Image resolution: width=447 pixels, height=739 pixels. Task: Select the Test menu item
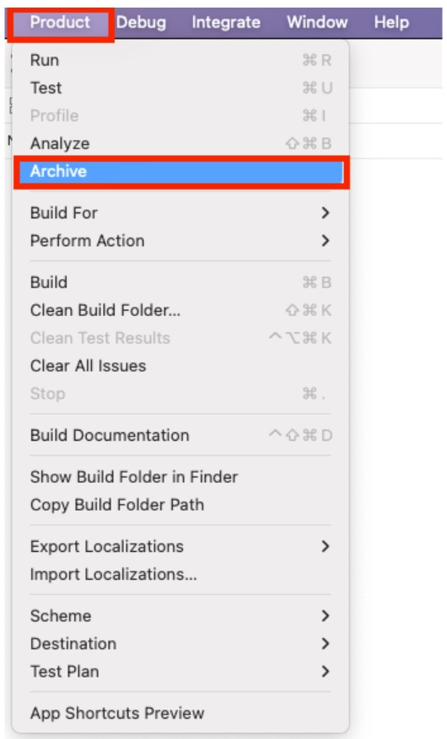pyautogui.click(x=181, y=88)
